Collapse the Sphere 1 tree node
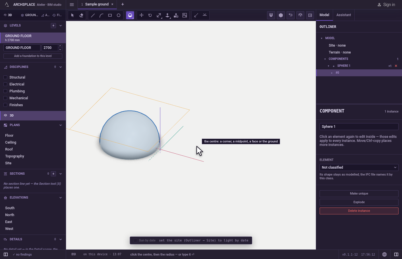 pos(328,66)
